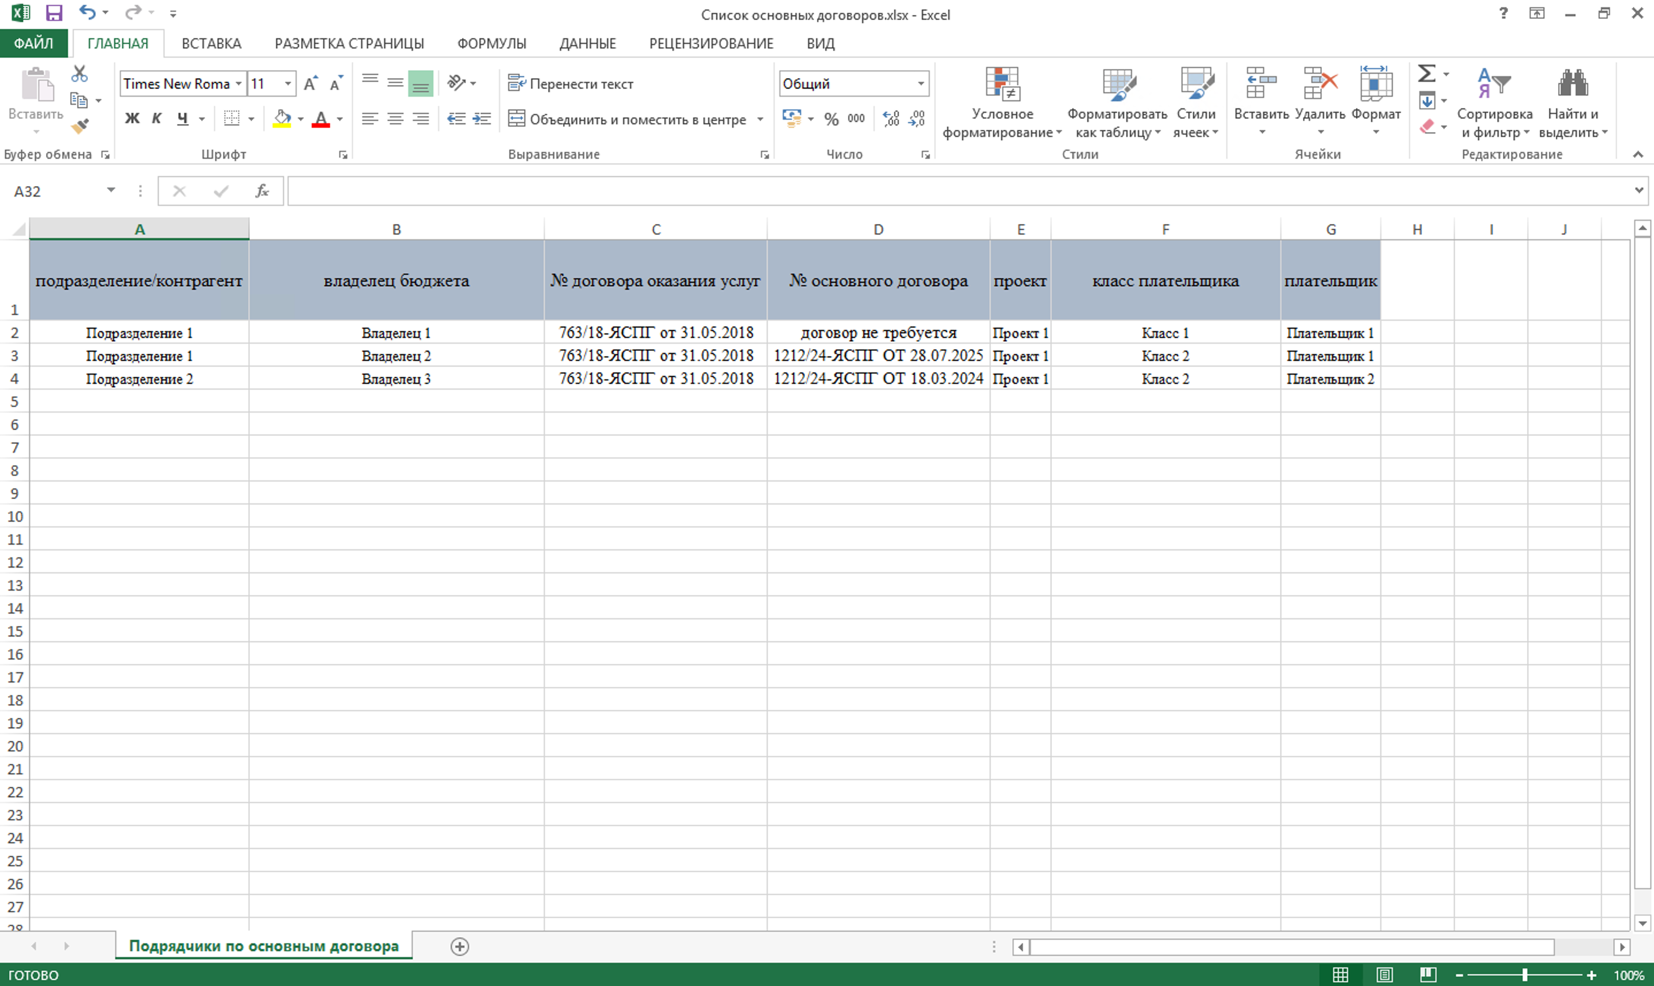Open the ФАЙЛ menu

click(33, 44)
